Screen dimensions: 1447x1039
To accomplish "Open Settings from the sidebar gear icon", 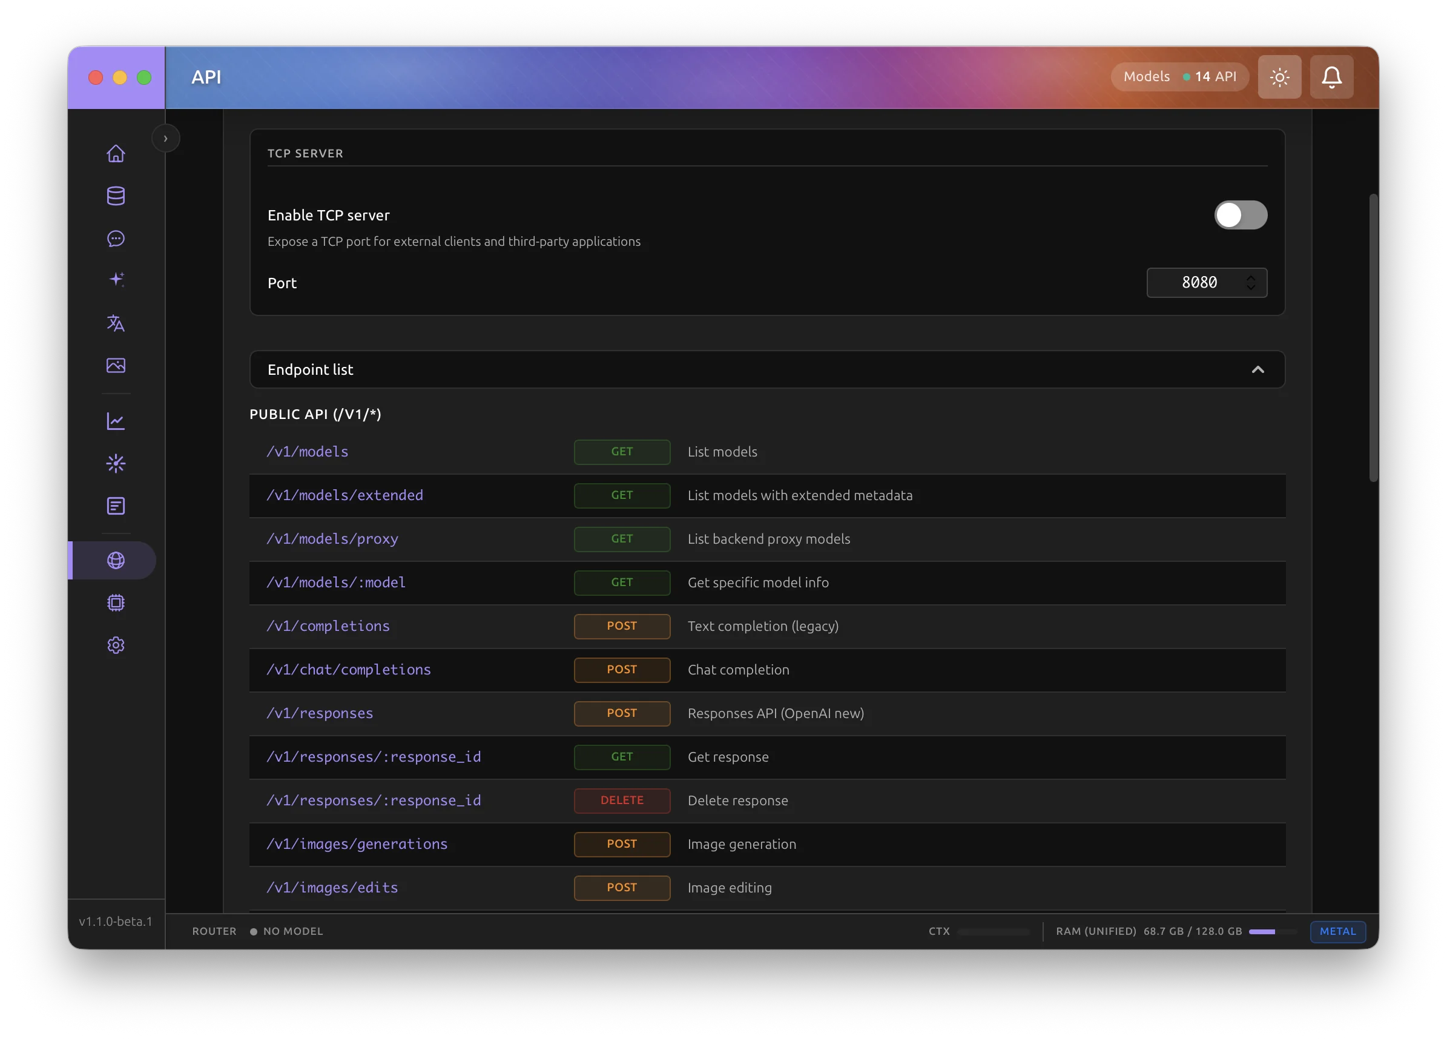I will (116, 645).
